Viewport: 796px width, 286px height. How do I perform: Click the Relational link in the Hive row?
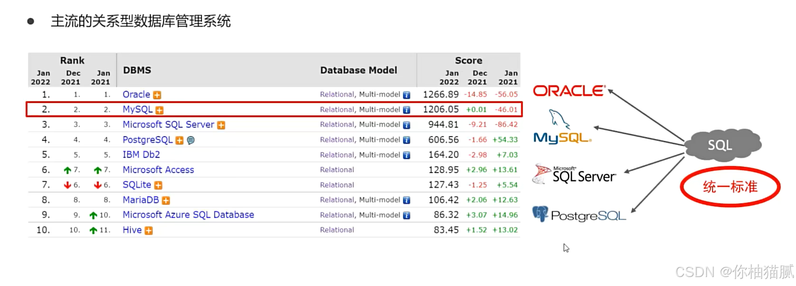coord(337,230)
